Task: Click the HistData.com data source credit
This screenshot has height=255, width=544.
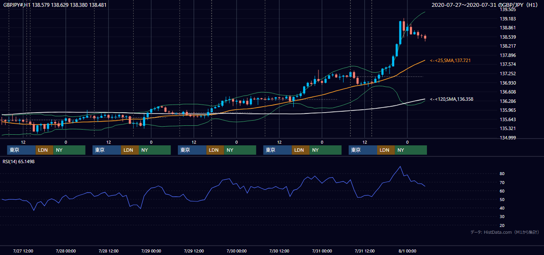Action: 504,232
